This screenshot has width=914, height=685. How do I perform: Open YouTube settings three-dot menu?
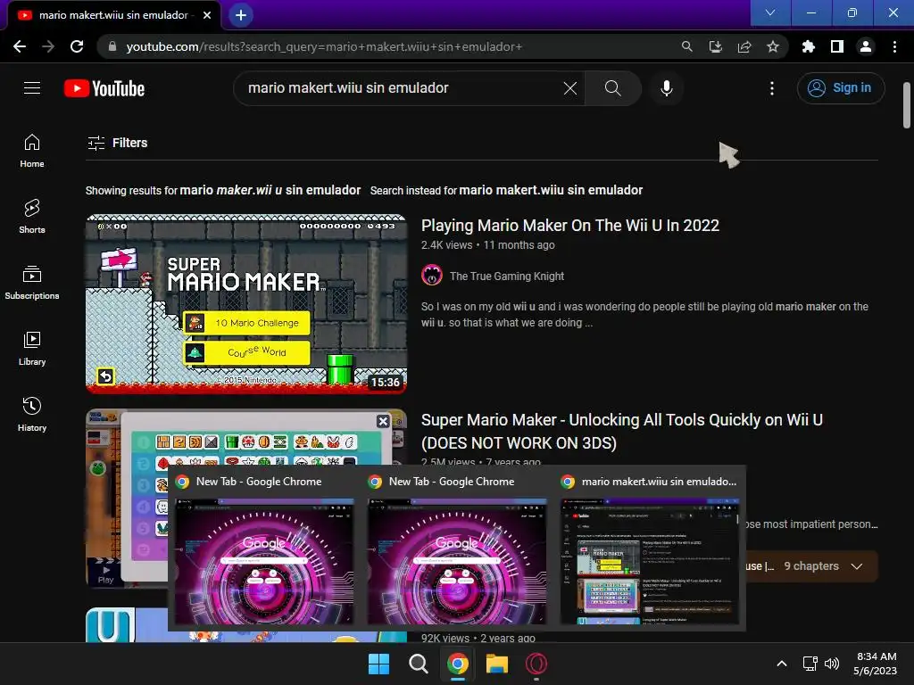[x=772, y=88]
